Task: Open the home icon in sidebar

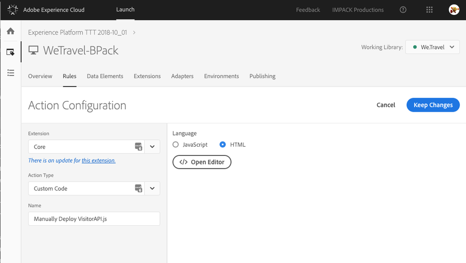Action: pyautogui.click(x=11, y=31)
